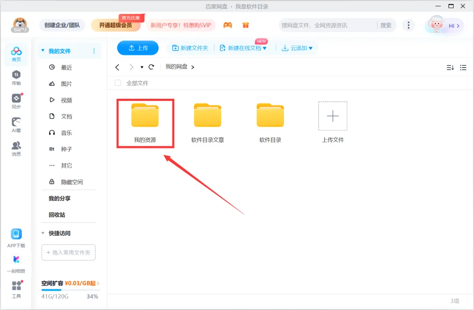Tick the 全部文件 select-all checkbox

118,83
